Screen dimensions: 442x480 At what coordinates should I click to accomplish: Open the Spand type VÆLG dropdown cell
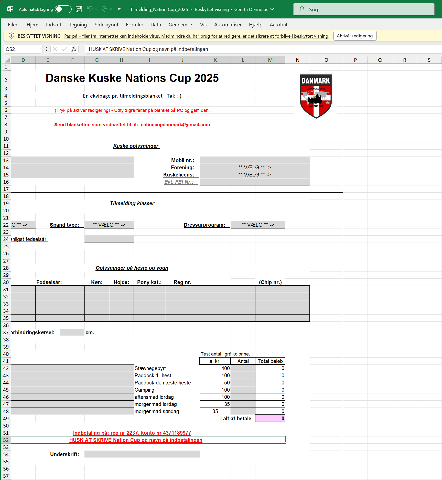[109, 225]
